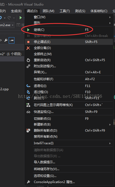The height and width of the screenshot is (187, 115).
Task: Click the Step Out (跳出) icon
Action: point(28,98)
